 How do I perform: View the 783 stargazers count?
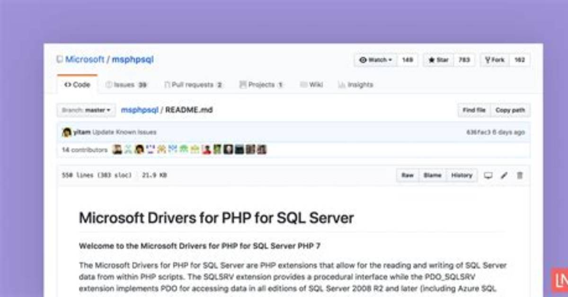[x=464, y=60]
